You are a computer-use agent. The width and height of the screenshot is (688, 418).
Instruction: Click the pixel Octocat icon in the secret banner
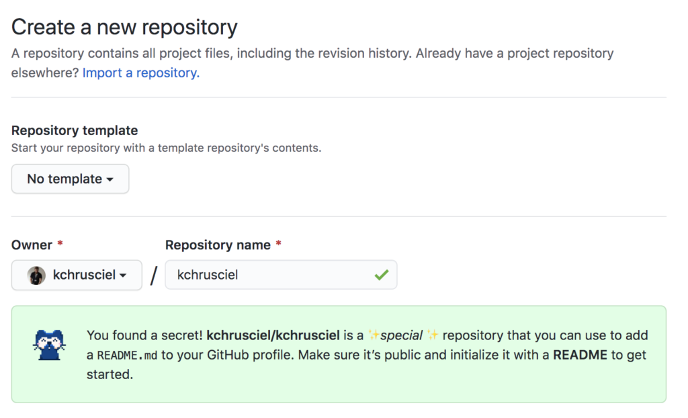tap(49, 344)
